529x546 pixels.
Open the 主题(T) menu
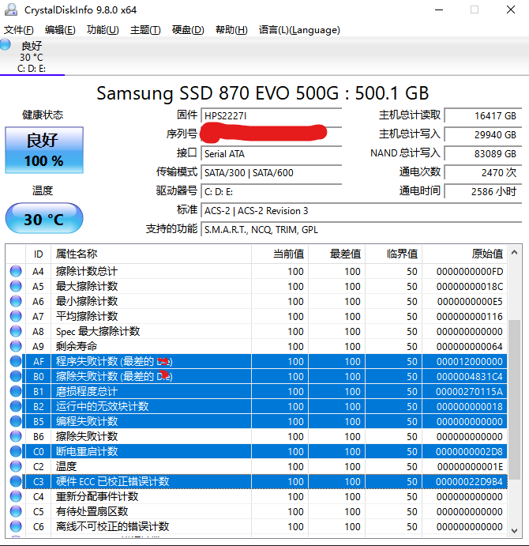tap(145, 30)
